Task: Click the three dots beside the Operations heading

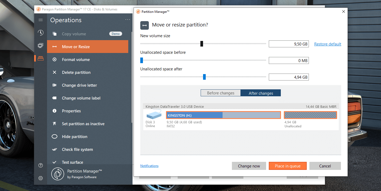Action: pyautogui.click(x=128, y=20)
